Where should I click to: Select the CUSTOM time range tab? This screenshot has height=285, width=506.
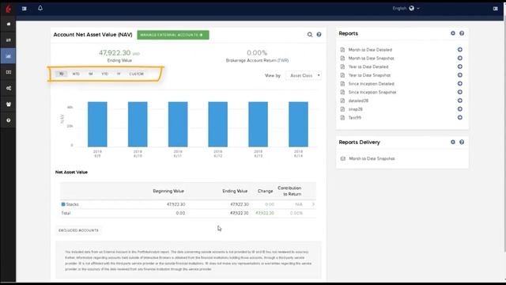tap(137, 74)
